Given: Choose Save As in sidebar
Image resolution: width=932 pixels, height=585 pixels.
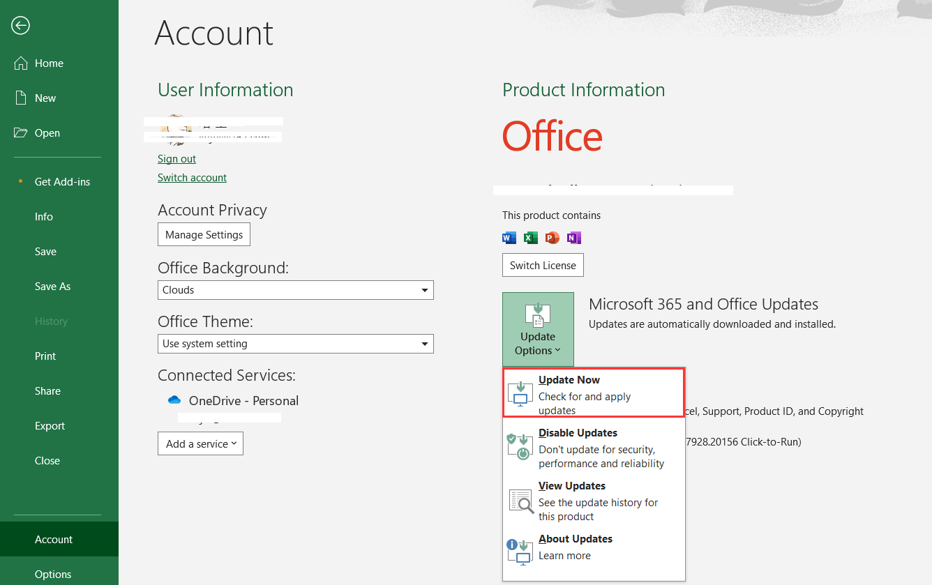Looking at the screenshot, I should [59, 286].
